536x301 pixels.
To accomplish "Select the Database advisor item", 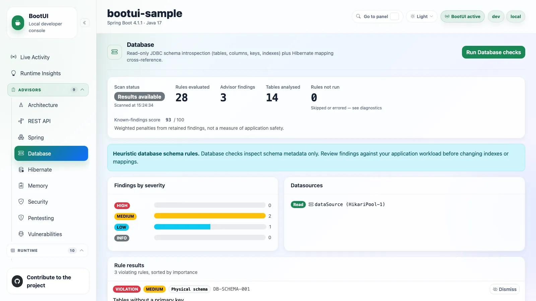I will click(51, 154).
